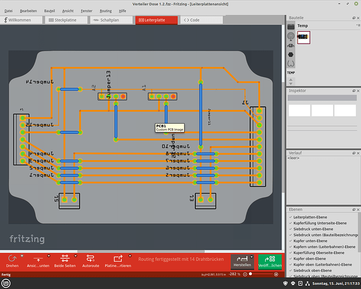Click the shield icon in system tray

coord(285,283)
